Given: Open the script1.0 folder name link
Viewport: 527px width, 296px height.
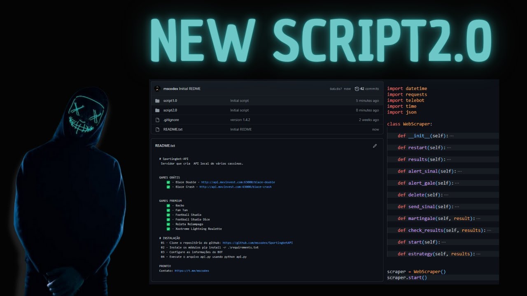Looking at the screenshot, I should pos(170,101).
